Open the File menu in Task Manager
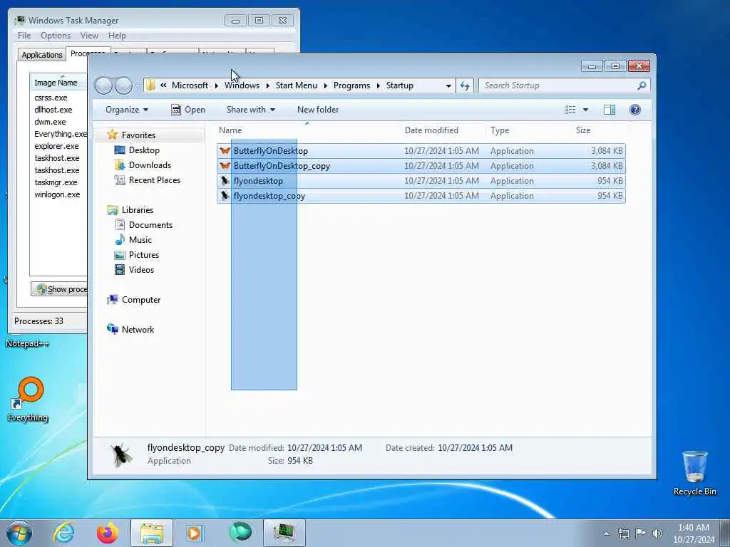 click(x=24, y=36)
